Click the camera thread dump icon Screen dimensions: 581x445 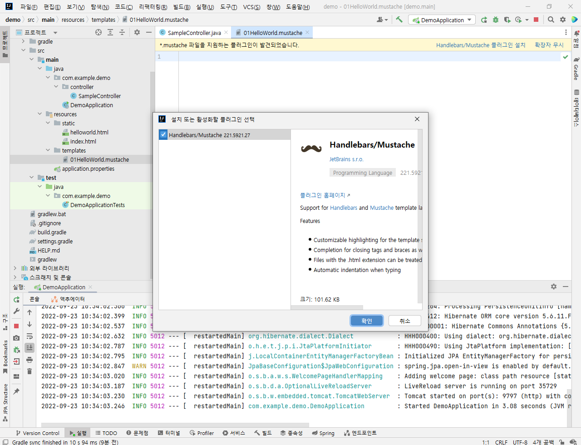click(16, 338)
